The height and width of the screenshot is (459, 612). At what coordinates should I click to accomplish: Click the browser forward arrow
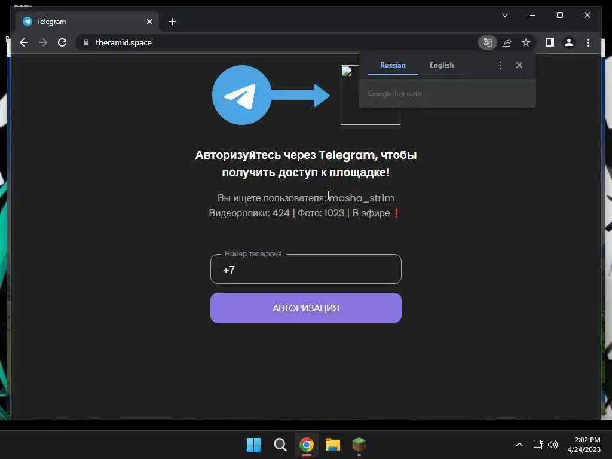(43, 42)
